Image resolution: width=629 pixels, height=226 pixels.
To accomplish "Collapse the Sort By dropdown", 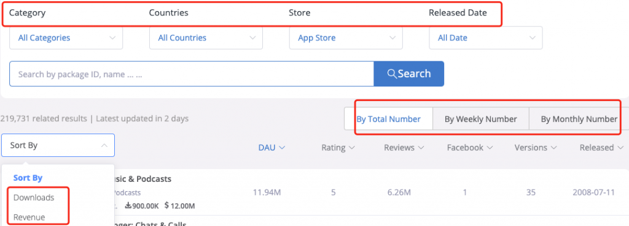I will 58,145.
